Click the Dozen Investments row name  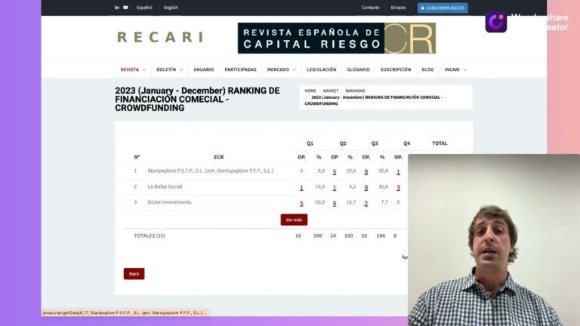(169, 202)
